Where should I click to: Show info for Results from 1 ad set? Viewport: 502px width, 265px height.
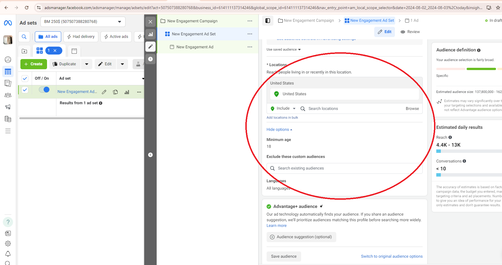pyautogui.click(x=101, y=103)
